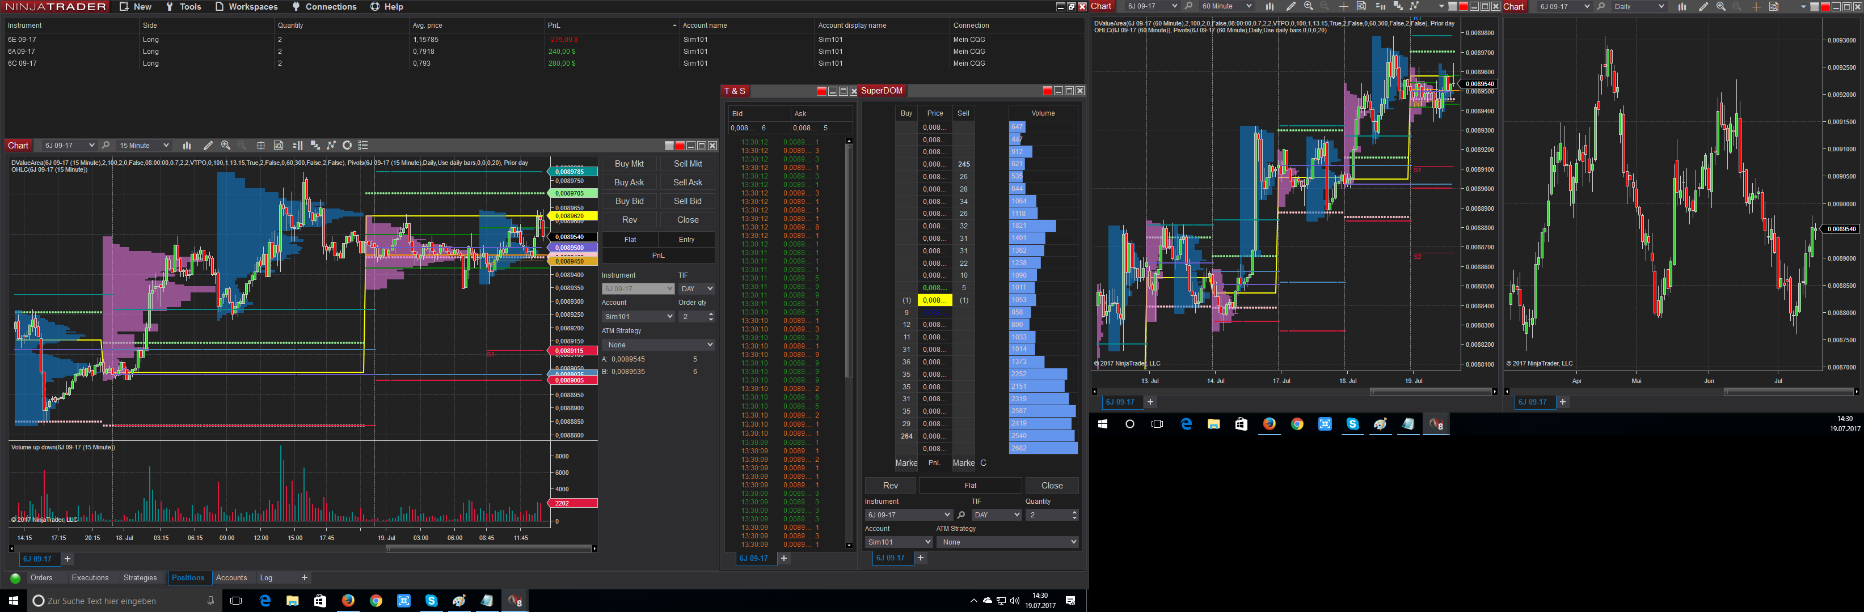Image resolution: width=1864 pixels, height=612 pixels.
Task: Open Strategies icon in 15 Minute chart toolbar
Action: tap(331, 145)
